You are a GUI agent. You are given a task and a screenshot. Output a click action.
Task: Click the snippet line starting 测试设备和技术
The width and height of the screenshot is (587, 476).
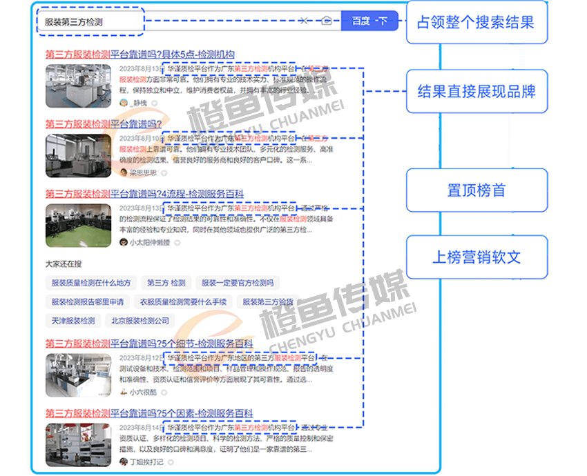226,368
